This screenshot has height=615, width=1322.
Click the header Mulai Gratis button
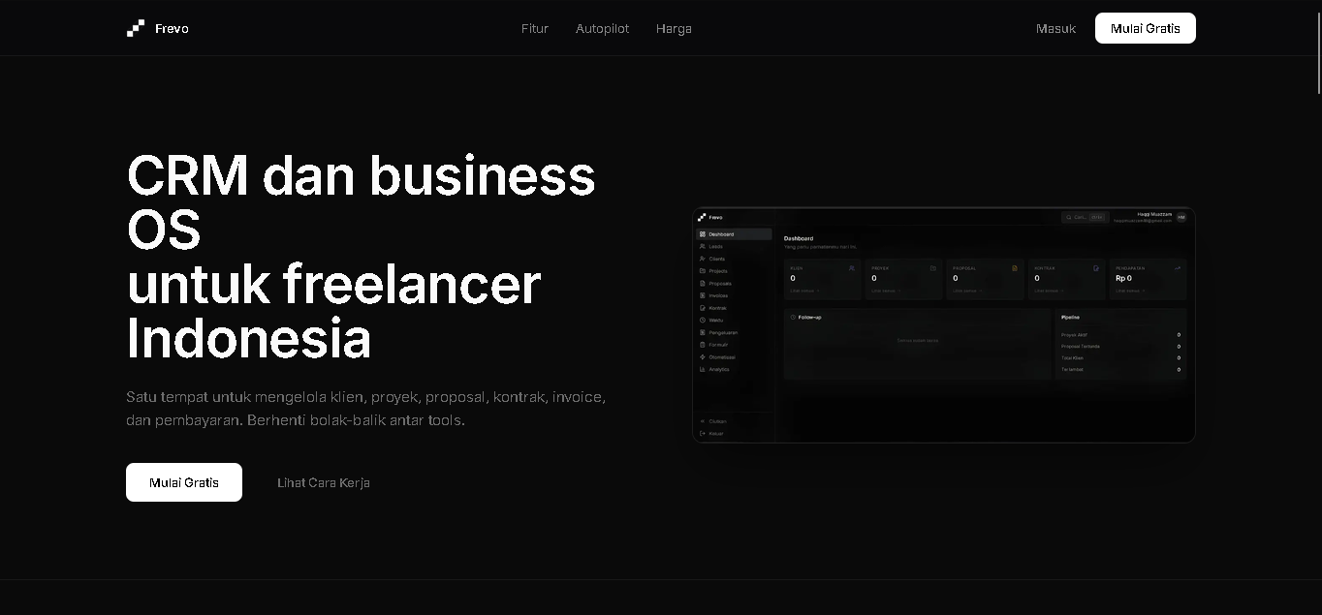click(1146, 28)
